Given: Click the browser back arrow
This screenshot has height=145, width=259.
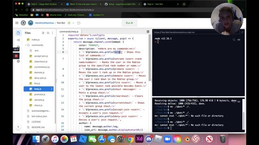Looking at the screenshot, I should click(17, 10).
